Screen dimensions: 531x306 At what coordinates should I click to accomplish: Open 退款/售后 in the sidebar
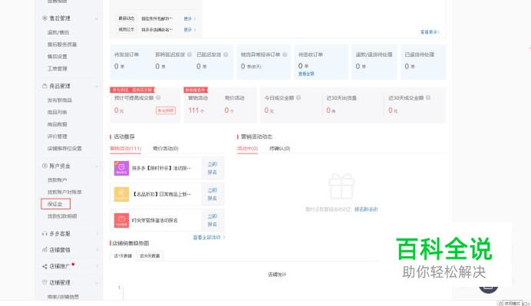[x=58, y=32]
